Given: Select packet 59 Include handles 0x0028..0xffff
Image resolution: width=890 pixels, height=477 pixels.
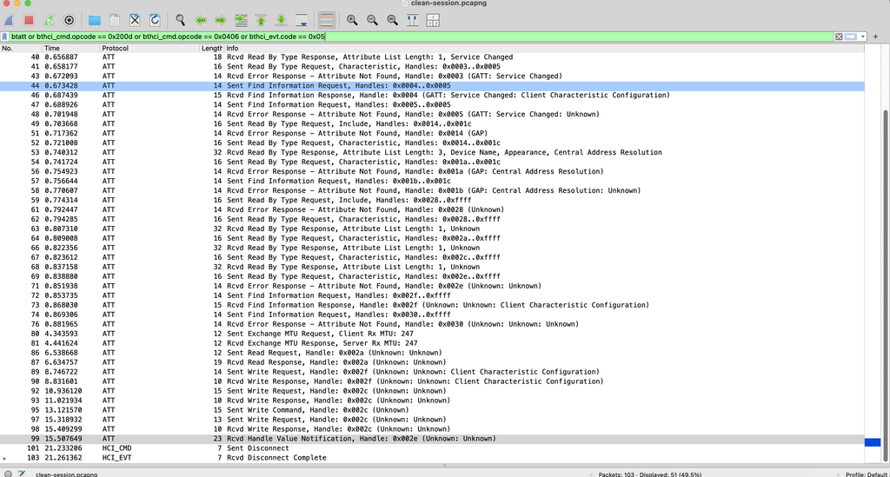Looking at the screenshot, I should point(432,200).
